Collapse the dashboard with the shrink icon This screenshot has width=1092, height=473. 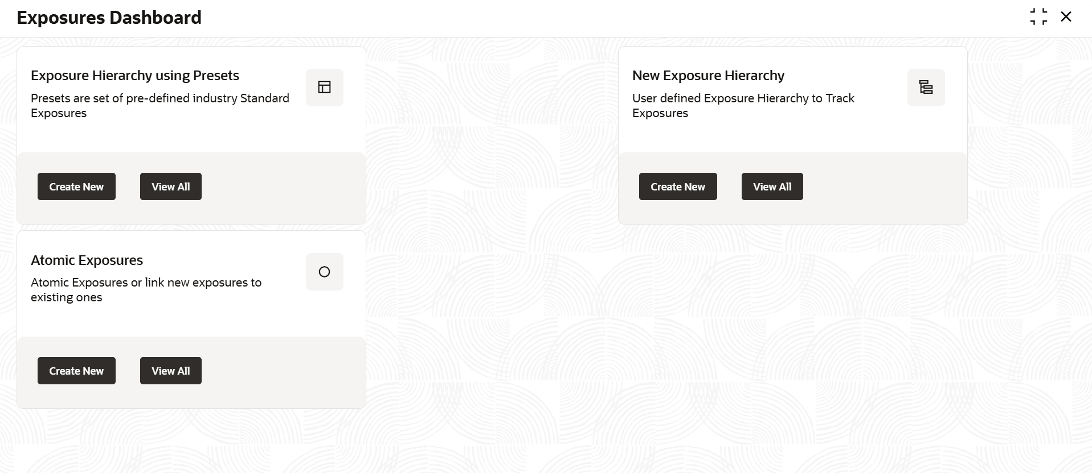[1038, 17]
